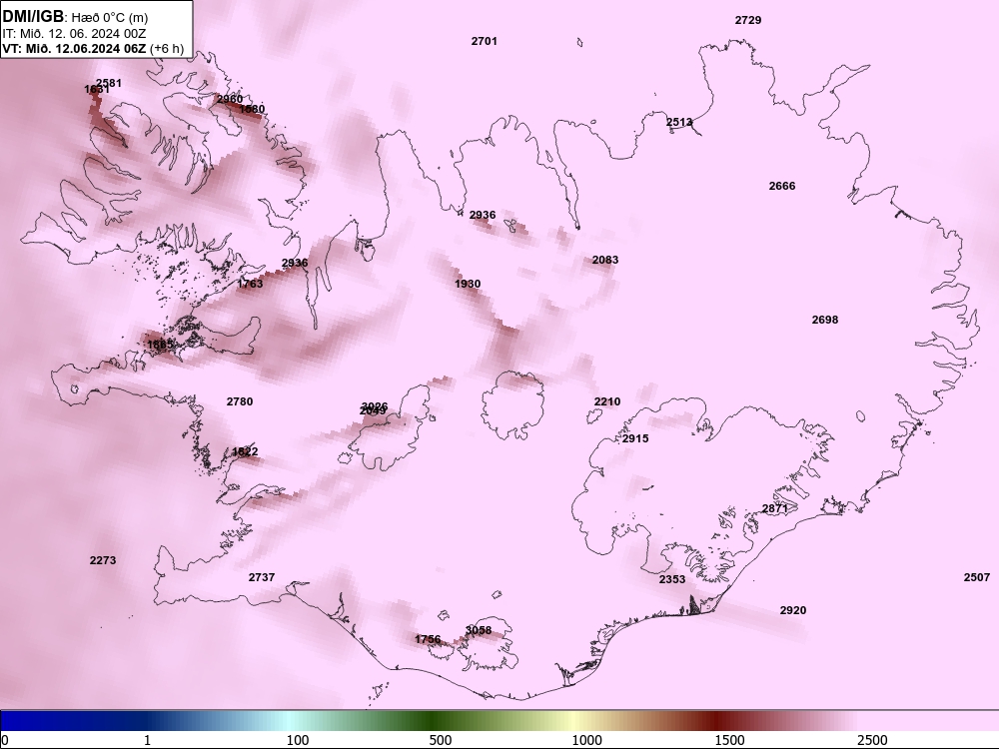Screen dimensions: 999x749
Task: Click the DMI/IGB title text
Action: [33, 16]
